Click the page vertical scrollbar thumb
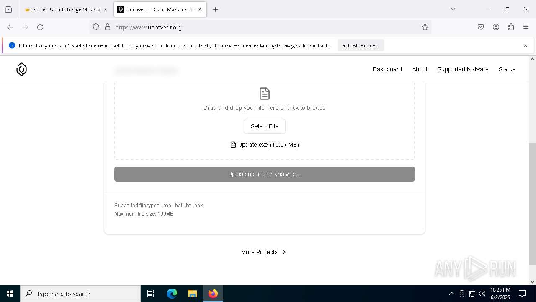 pyautogui.click(x=532, y=204)
